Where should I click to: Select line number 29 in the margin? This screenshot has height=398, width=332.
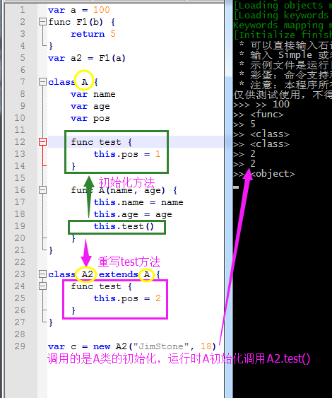pos(20,346)
